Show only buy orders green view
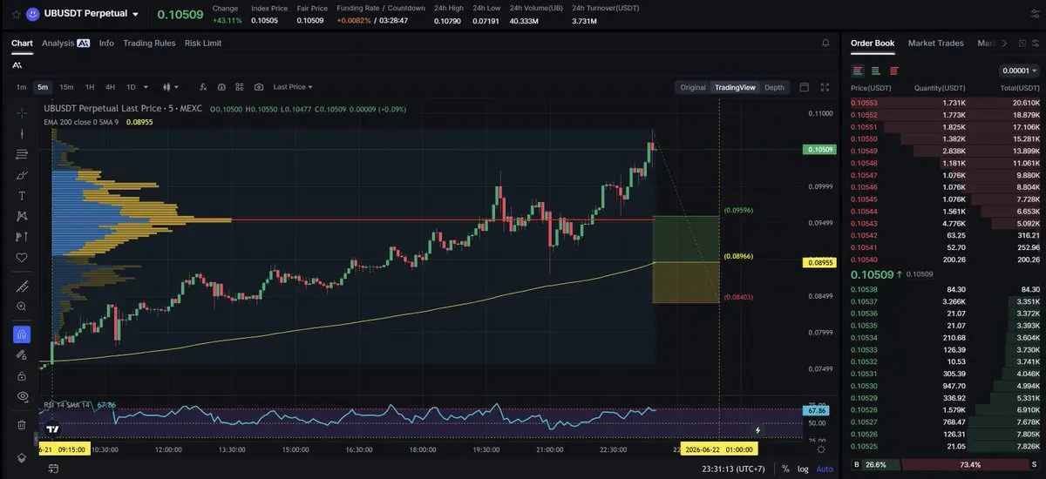Screen dimensions: 1046x479 876,71
